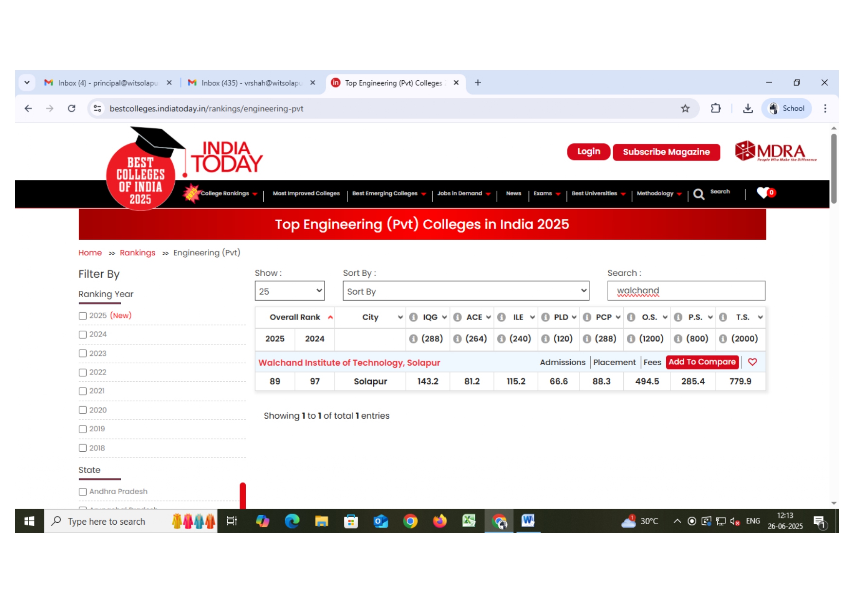Open Walchand Institute of Technology, Solapur link

click(349, 362)
